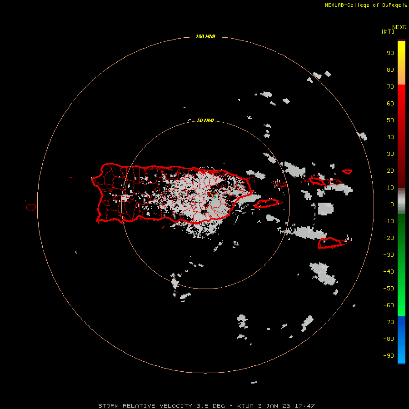Select the 30 value on the velocity scale

click(x=390, y=154)
